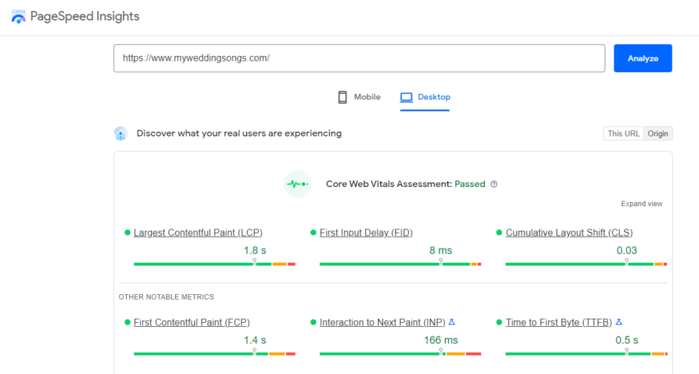This screenshot has width=699, height=374.
Task: Switch to the Desktop tab
Action: pos(425,97)
